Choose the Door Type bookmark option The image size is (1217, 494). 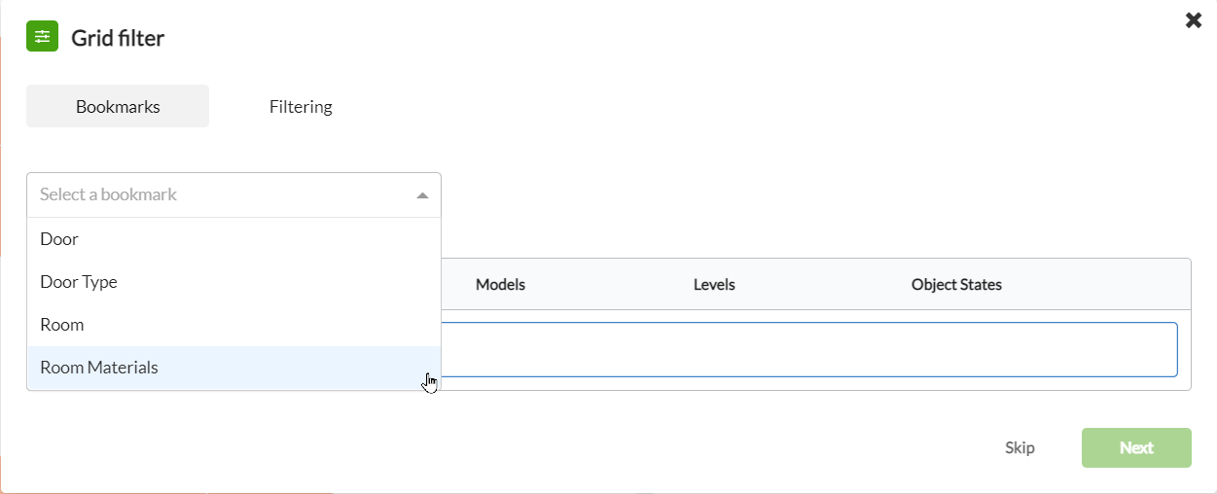click(233, 282)
